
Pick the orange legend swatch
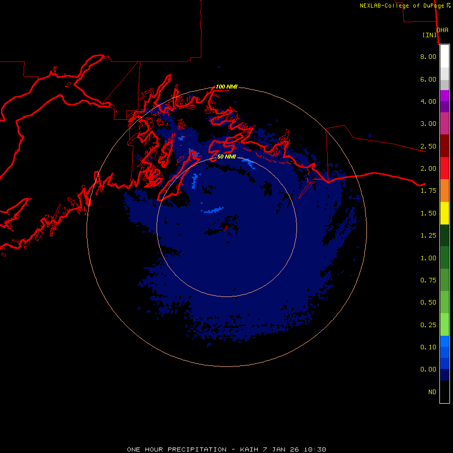(444, 191)
